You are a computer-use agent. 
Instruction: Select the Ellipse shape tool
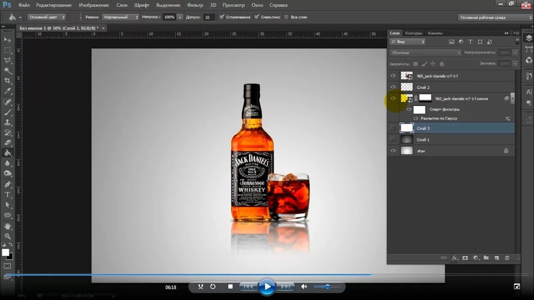coord(8,215)
